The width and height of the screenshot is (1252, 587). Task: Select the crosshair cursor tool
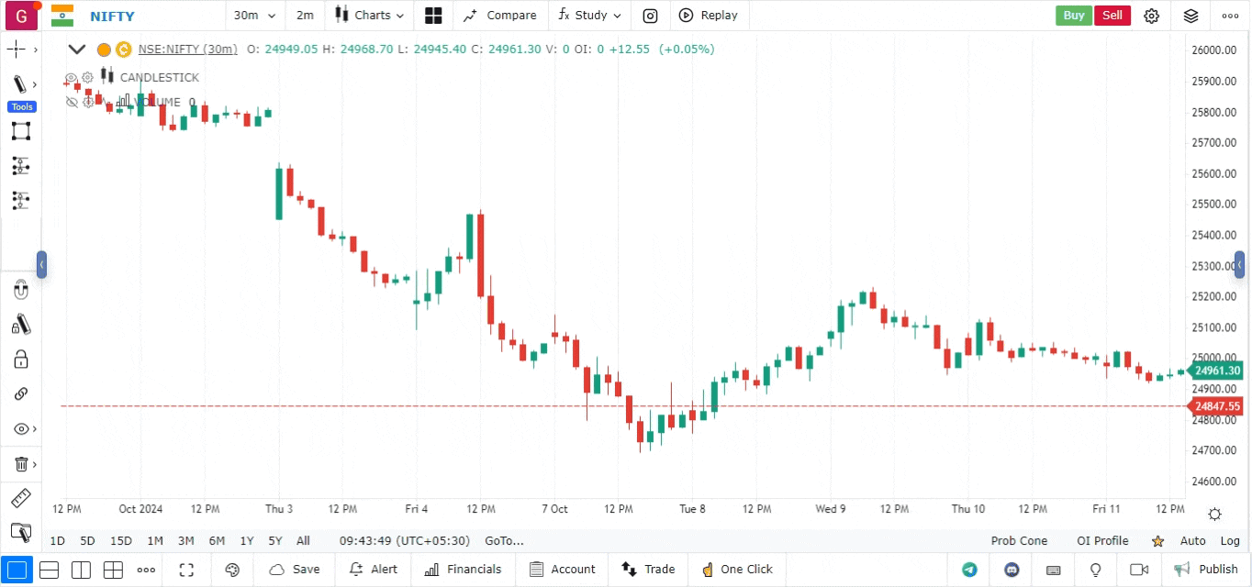(17, 50)
